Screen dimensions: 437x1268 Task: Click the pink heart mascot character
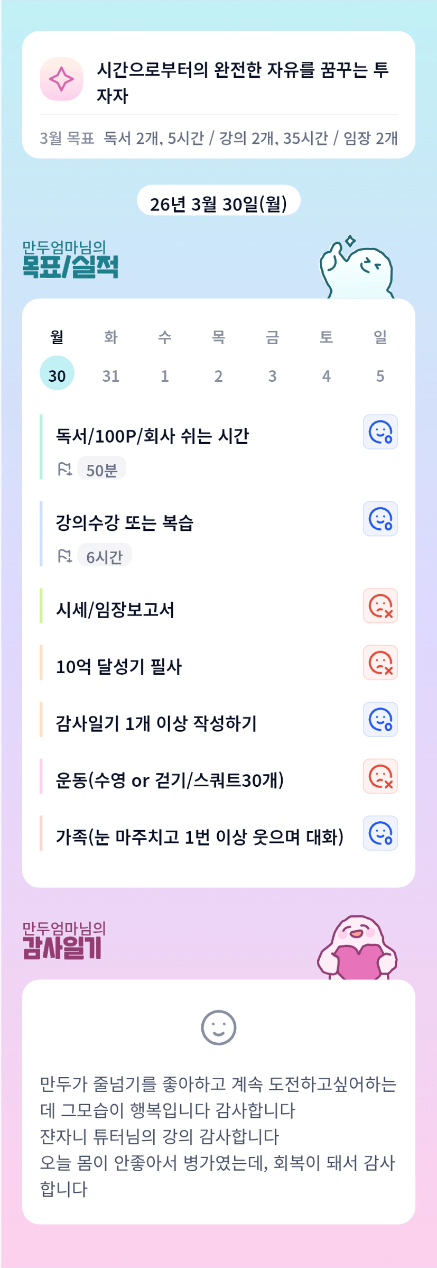tap(357, 948)
